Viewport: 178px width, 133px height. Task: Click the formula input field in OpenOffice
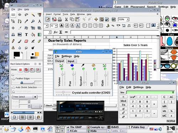(114, 32)
